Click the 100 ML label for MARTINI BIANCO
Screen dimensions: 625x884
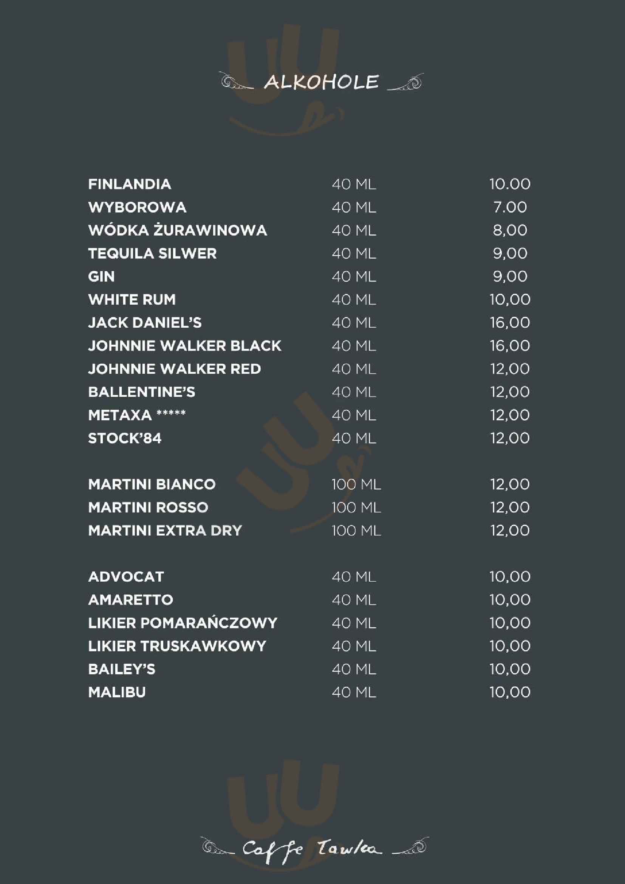[x=356, y=485]
